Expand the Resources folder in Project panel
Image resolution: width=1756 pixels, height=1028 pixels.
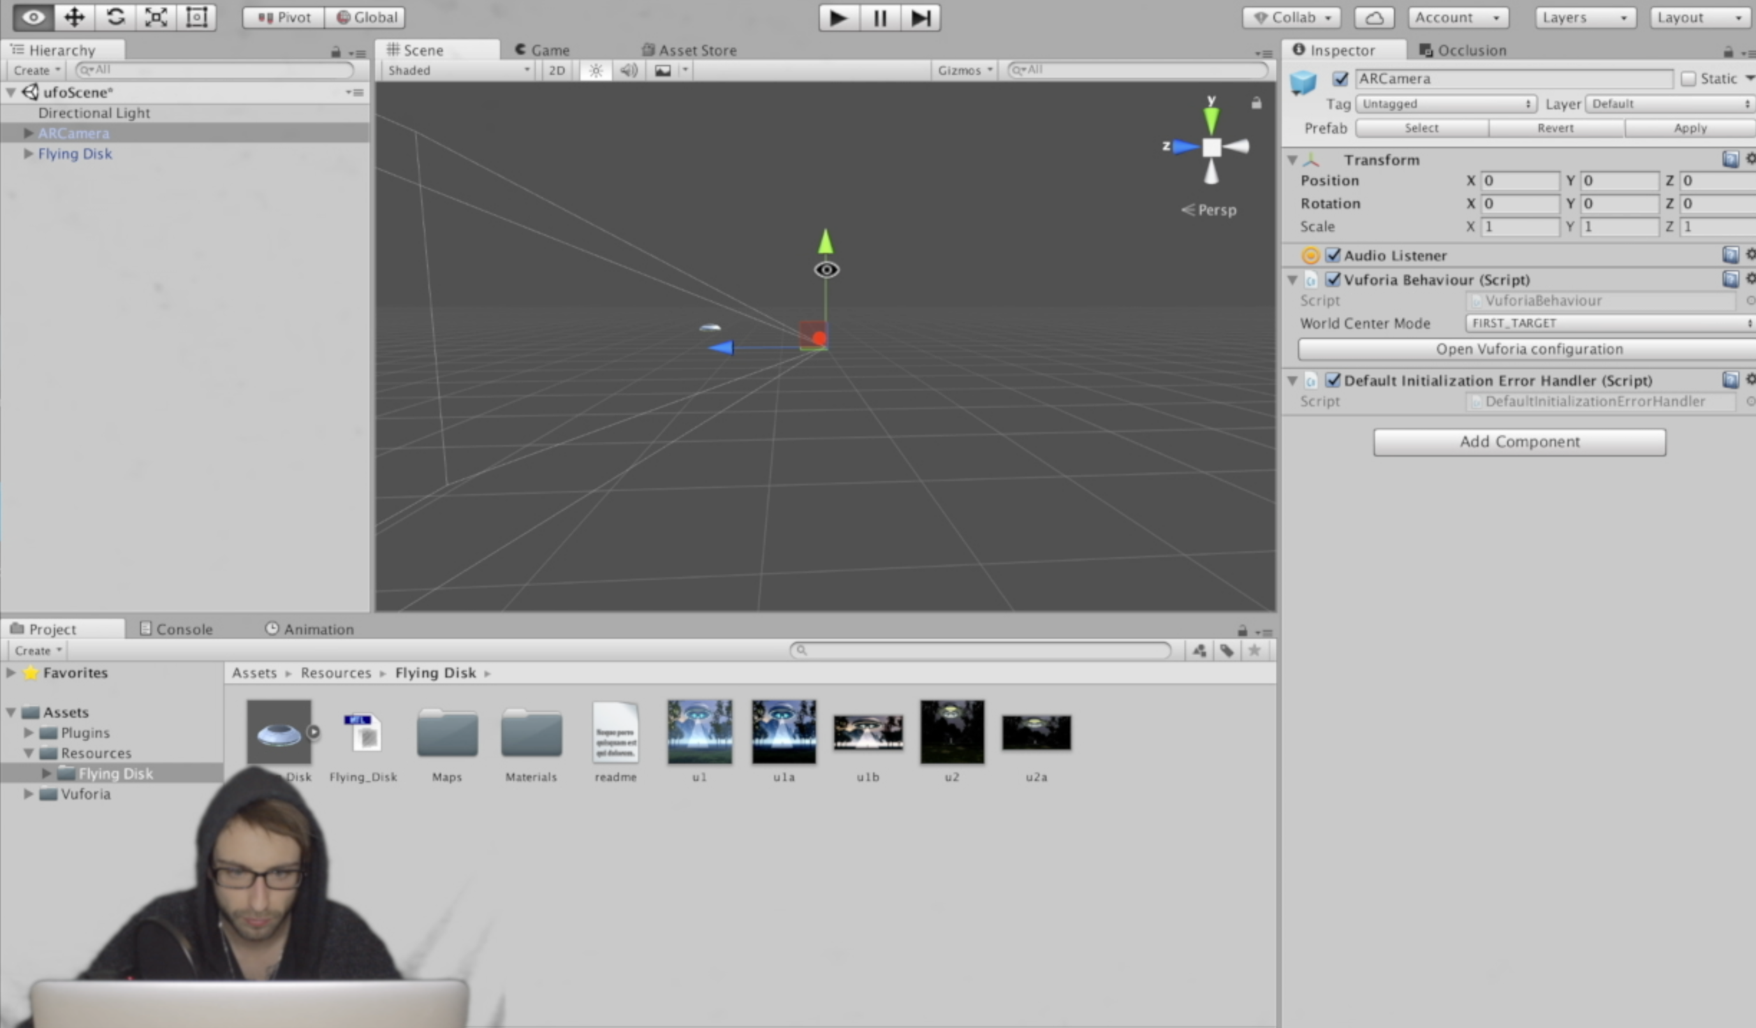[27, 753]
